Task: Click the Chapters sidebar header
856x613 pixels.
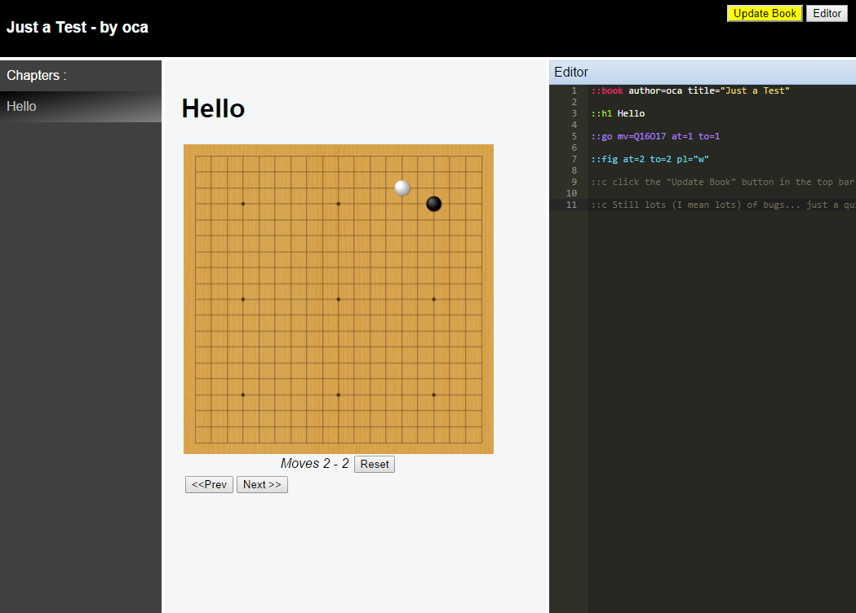Action: click(x=37, y=76)
